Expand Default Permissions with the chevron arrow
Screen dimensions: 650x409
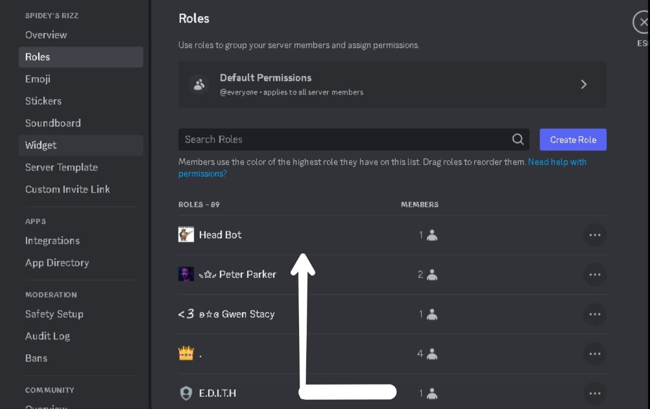[583, 84]
